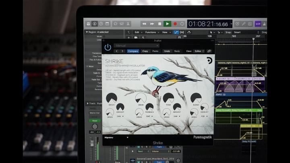Click the Stereo Out output slot
This screenshot has width=290, height=163.
point(95,113)
